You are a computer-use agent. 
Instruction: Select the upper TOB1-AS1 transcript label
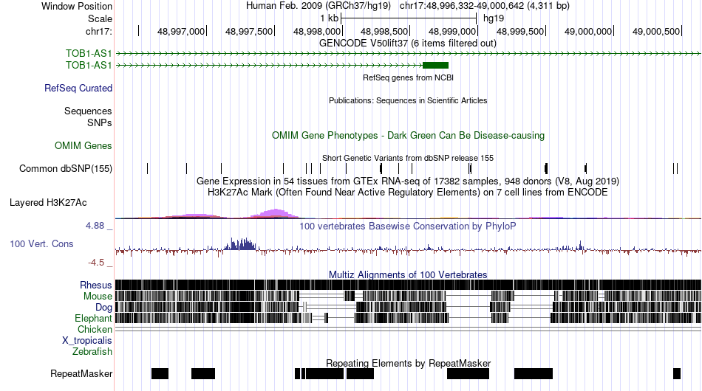click(89, 54)
